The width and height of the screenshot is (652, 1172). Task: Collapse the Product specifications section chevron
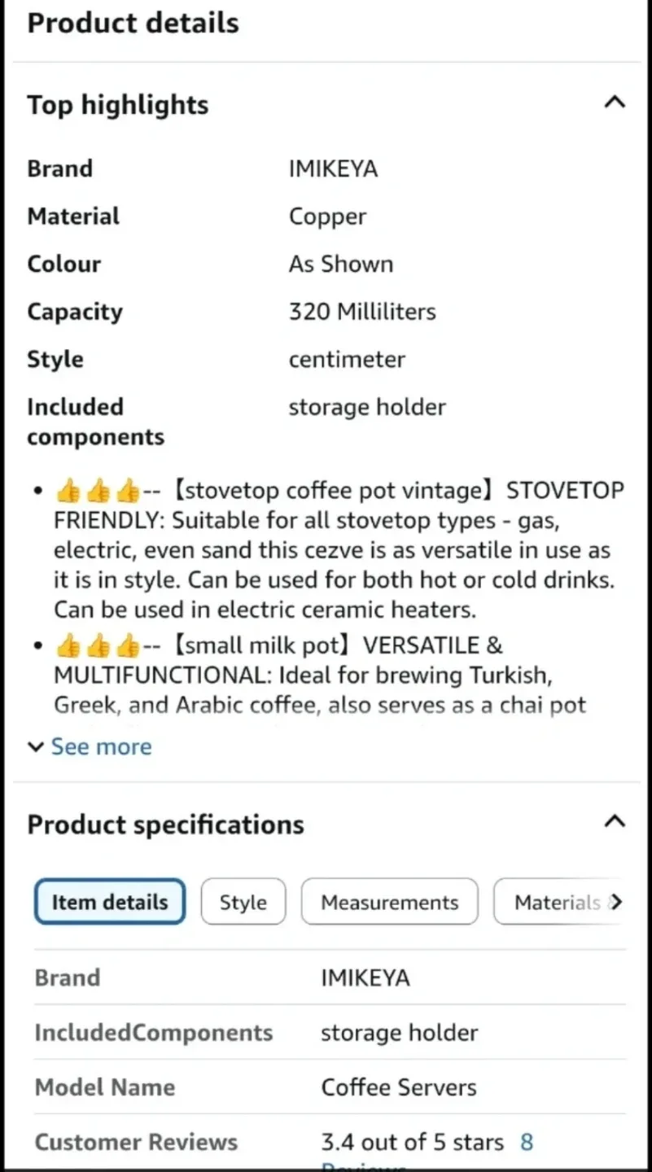point(615,822)
